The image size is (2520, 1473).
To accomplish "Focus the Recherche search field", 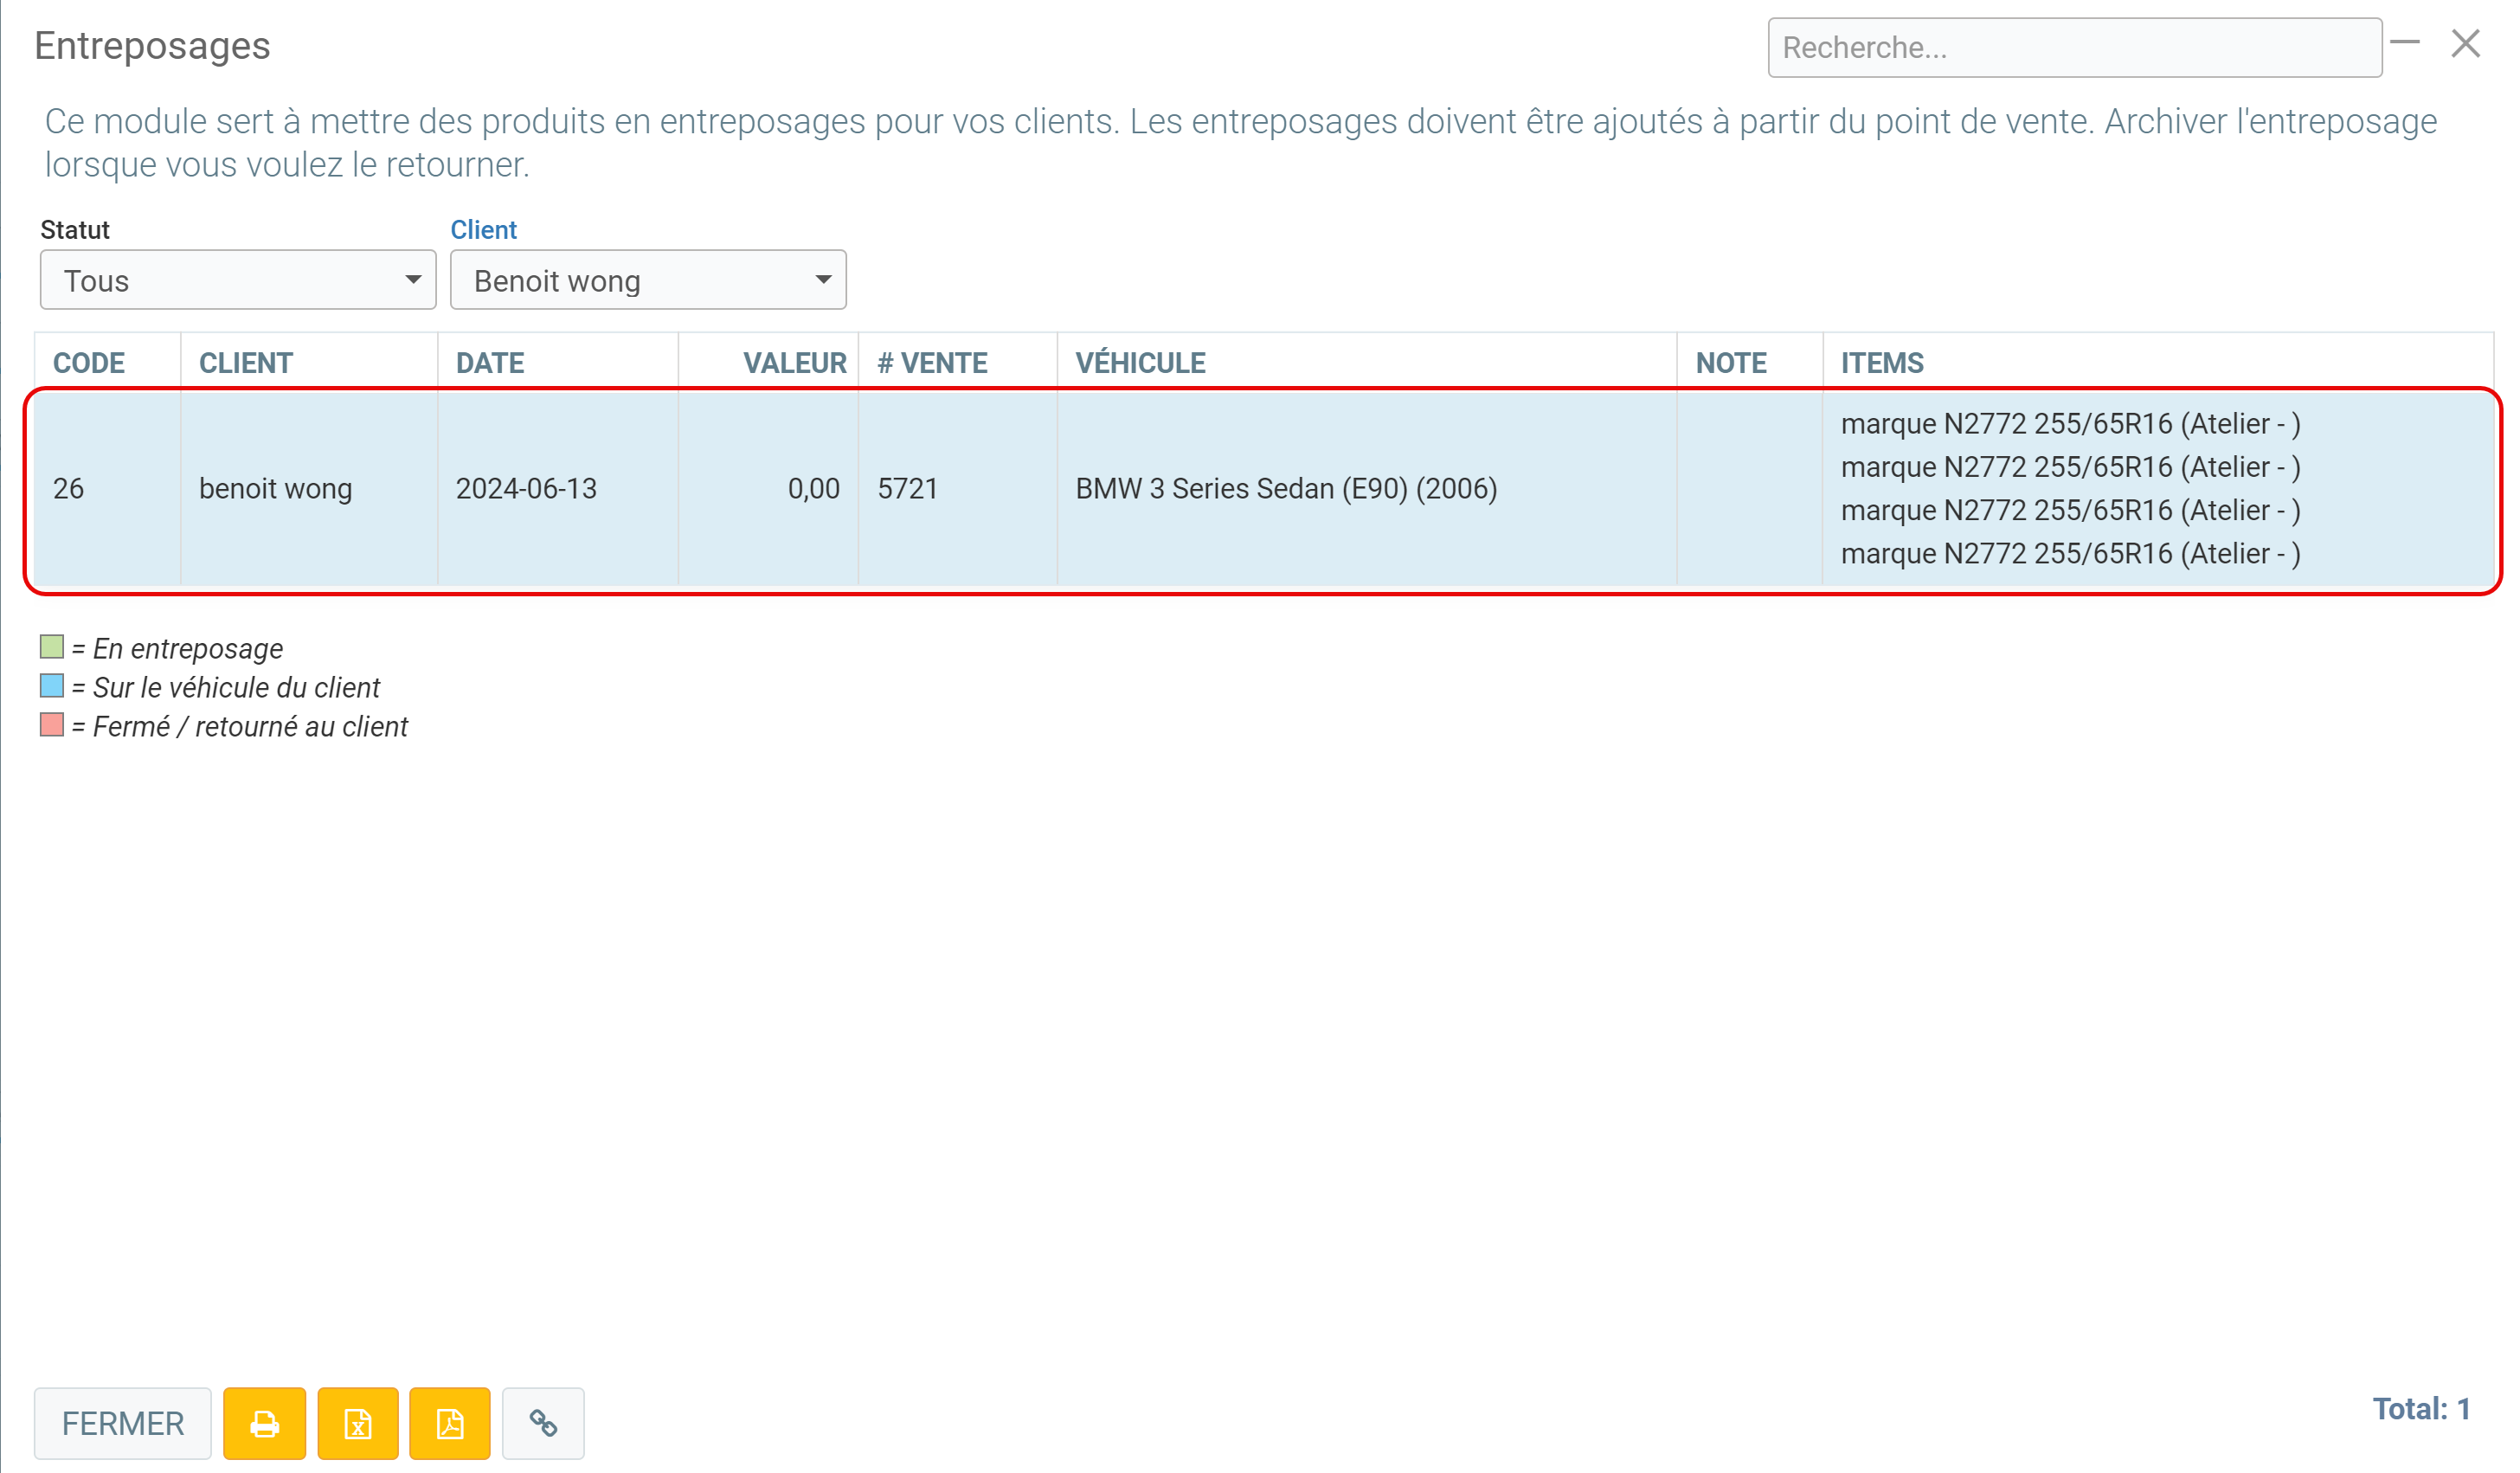I will pyautogui.click(x=2074, y=47).
